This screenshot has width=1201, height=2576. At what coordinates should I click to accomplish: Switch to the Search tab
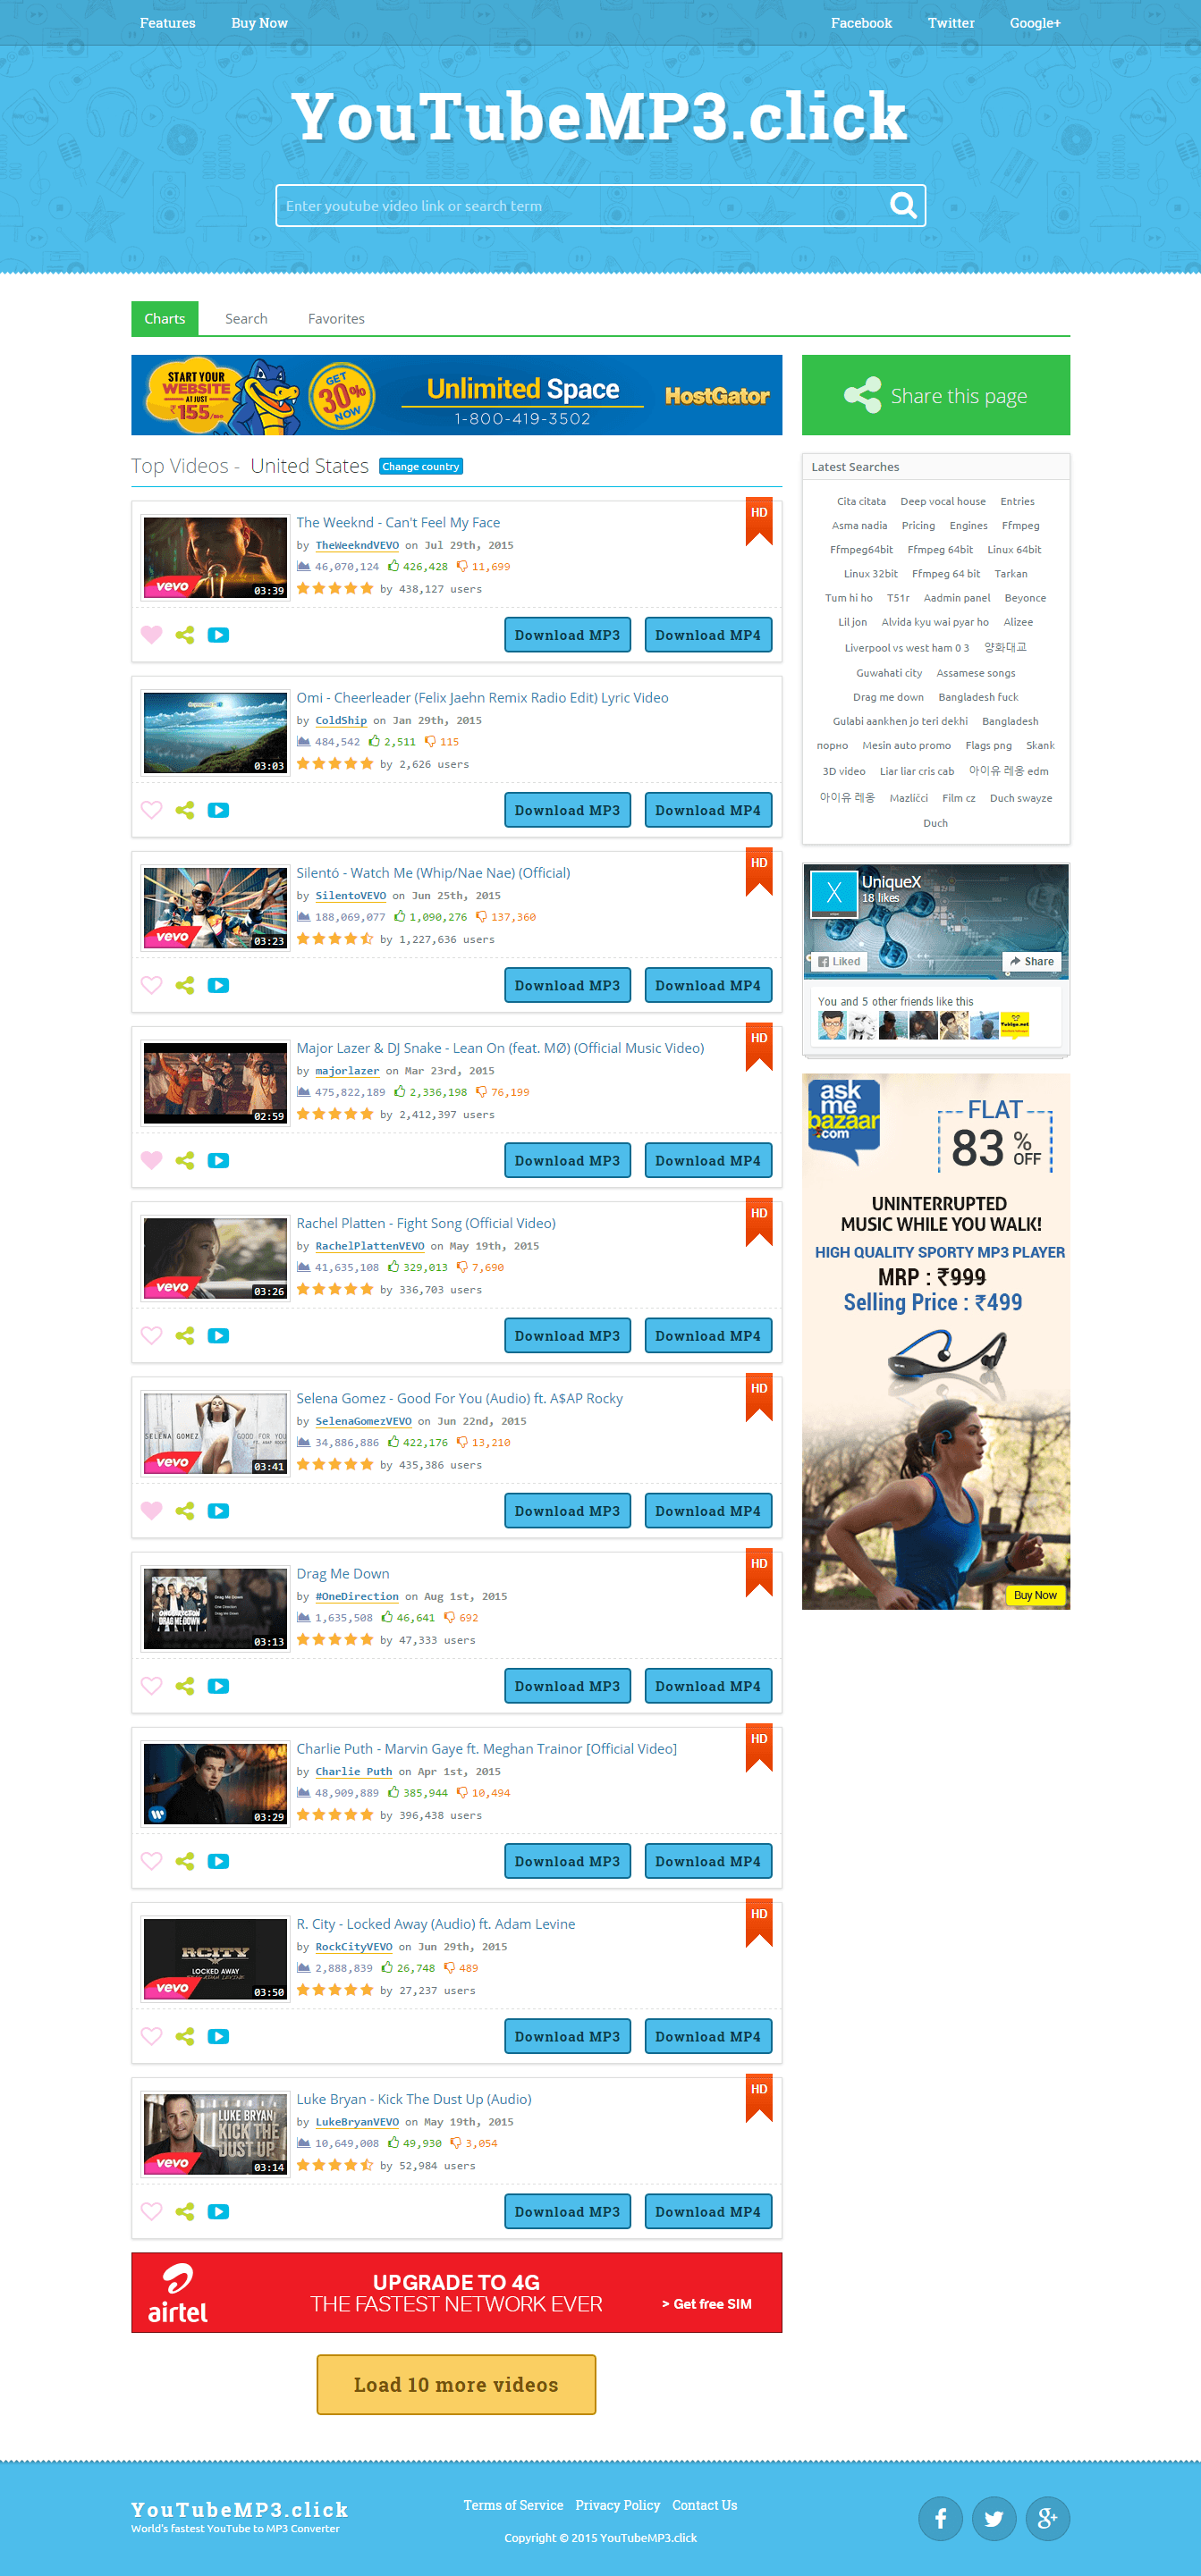click(x=246, y=319)
